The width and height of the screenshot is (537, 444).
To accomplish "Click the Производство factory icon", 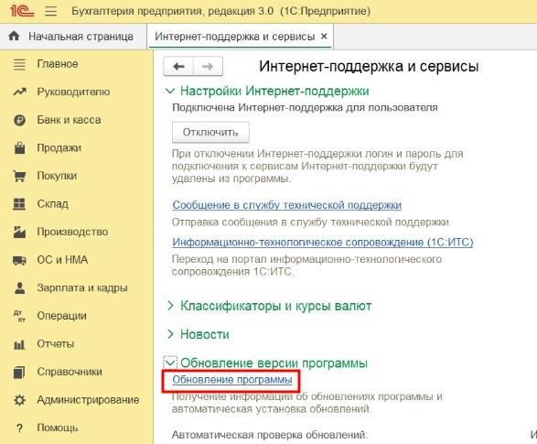I will click(19, 232).
